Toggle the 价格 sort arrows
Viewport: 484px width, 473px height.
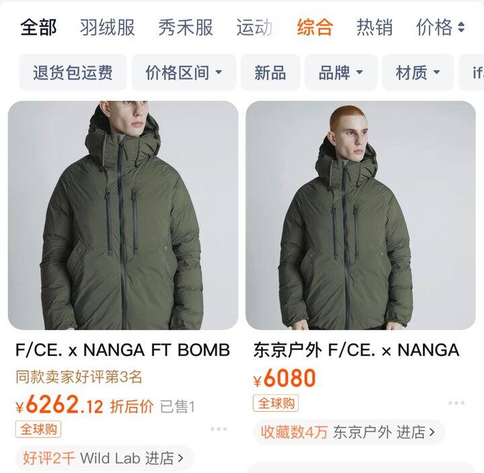pos(461,27)
